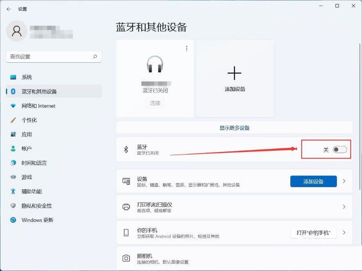Click the search magnifier icon in 查找设置 box
Screen dimensions: 362x271
point(95,56)
